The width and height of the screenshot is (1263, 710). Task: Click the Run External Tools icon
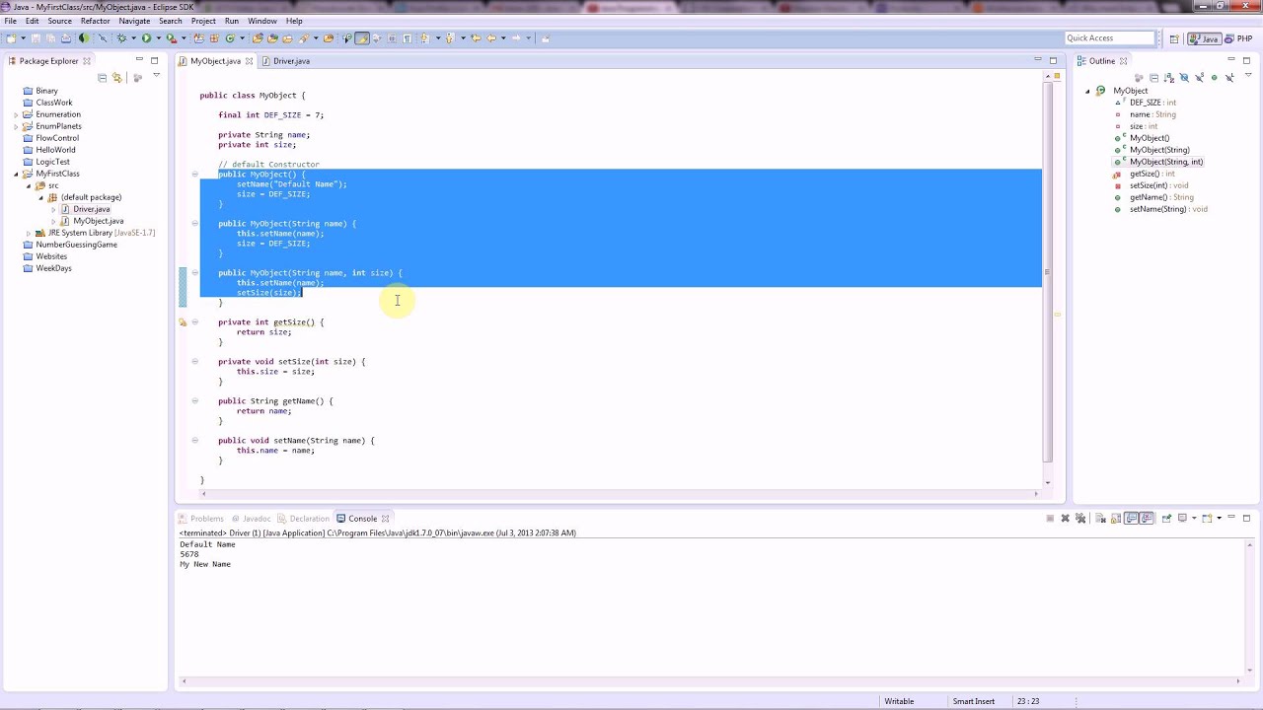pos(171,38)
